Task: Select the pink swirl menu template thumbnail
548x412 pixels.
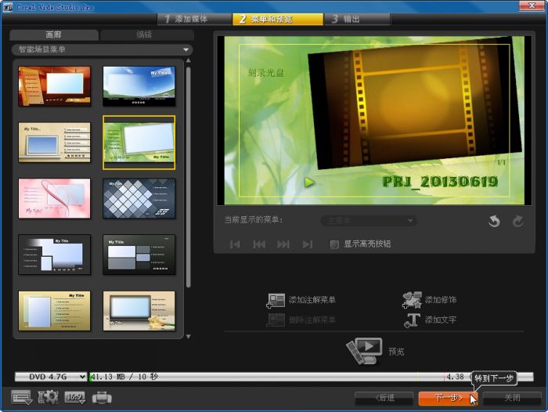Action: [x=55, y=198]
